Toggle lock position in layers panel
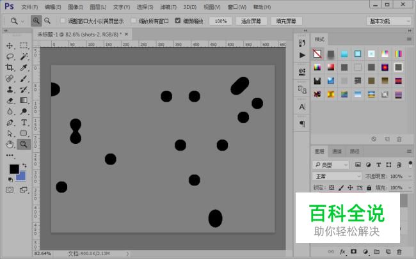416x259 pixels. [x=350, y=187]
